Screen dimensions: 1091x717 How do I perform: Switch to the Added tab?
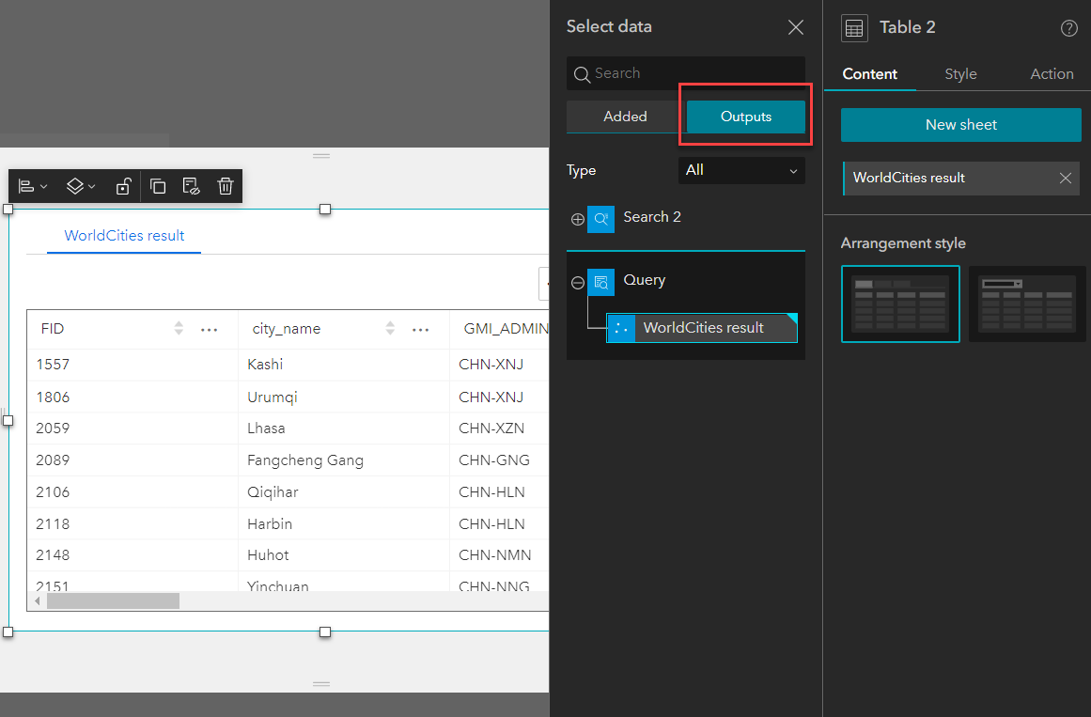pyautogui.click(x=625, y=117)
